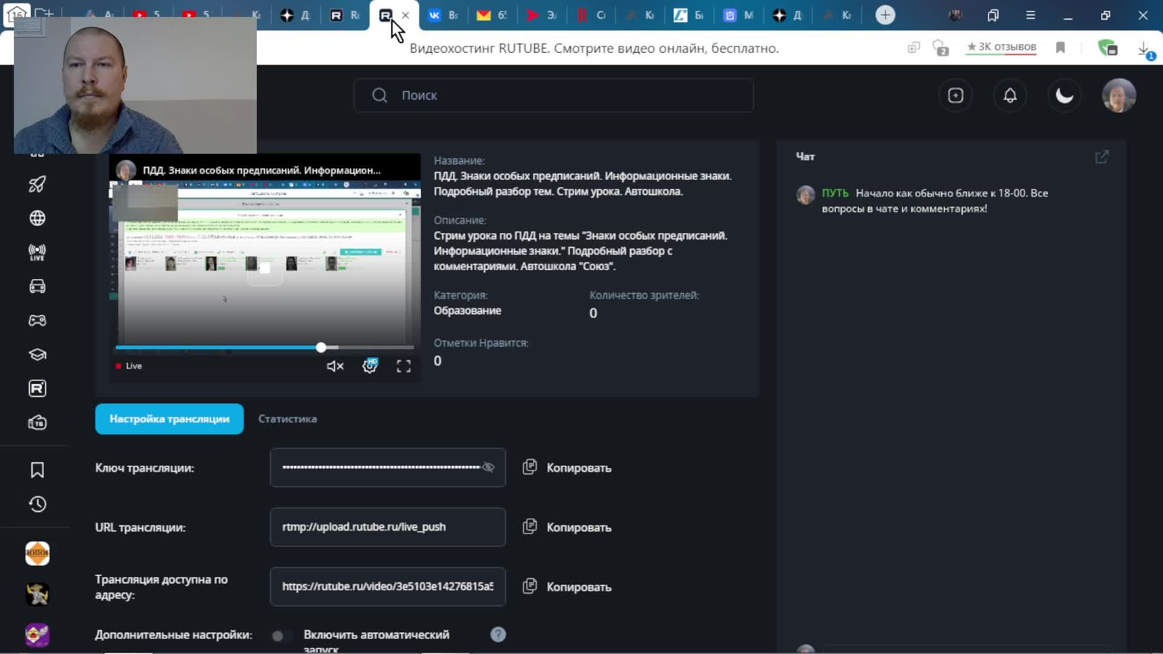Screen dimensions: 1163x654
Task: Click Копировать button for stream URL
Action: coord(567,526)
